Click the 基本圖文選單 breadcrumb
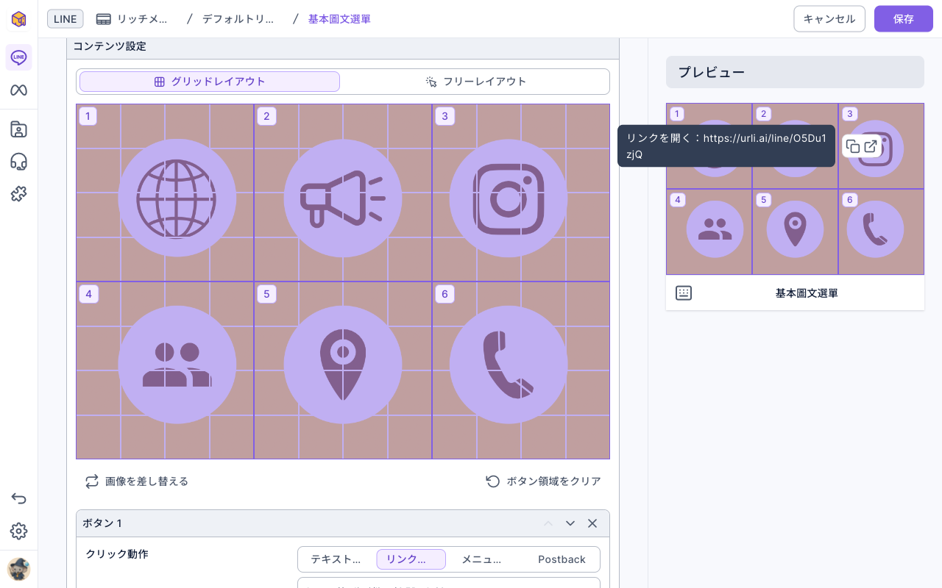This screenshot has width=942, height=588. pos(339,19)
